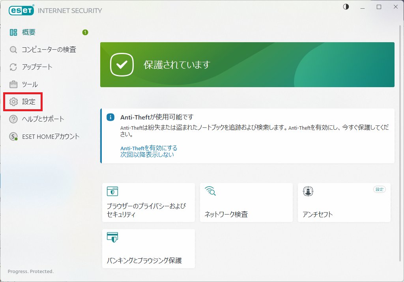
Task: Toggle the dark/light contrast theme icon
Action: pos(346,7)
